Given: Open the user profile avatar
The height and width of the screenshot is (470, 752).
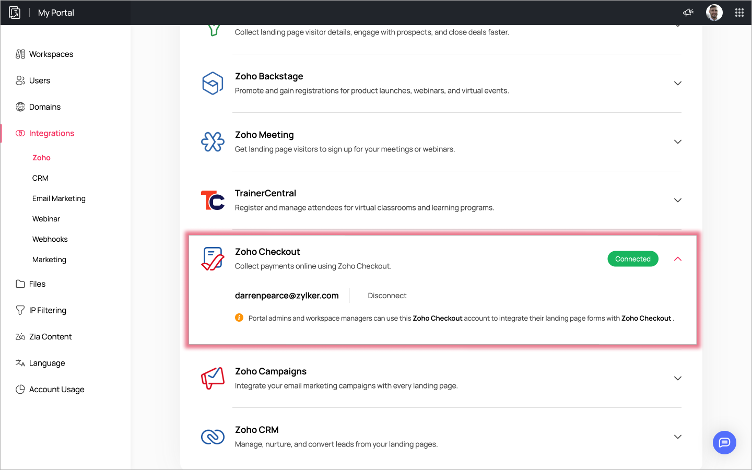Looking at the screenshot, I should [x=714, y=13].
